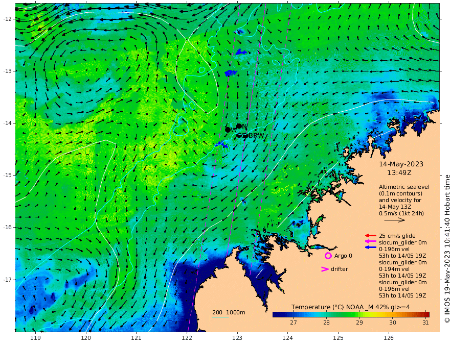Click the date label 14-May-2023
This screenshot has height=347, width=450.
pos(401,164)
